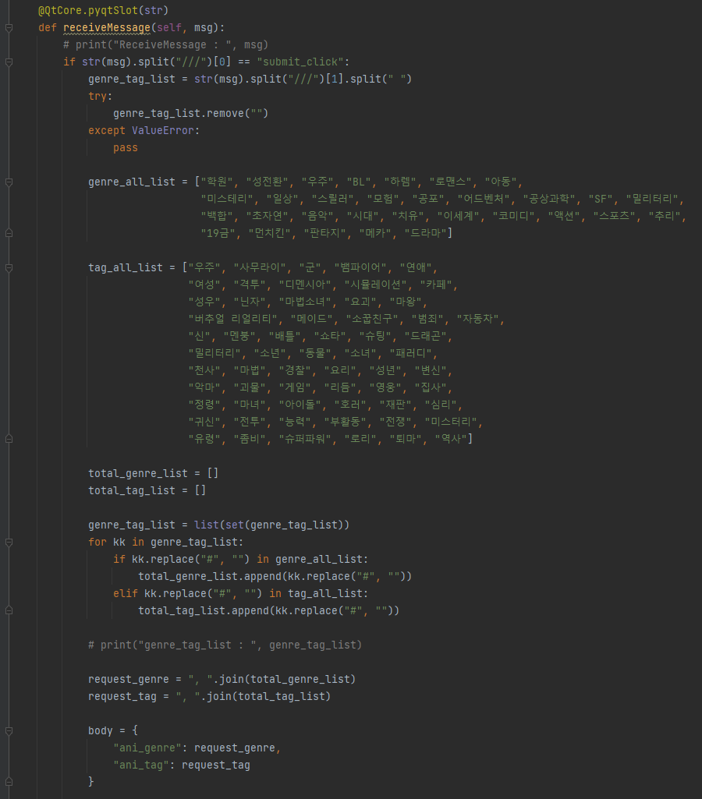Screen dimensions: 702x799
Task: Click the "로맨스" genre string
Action: point(451,182)
